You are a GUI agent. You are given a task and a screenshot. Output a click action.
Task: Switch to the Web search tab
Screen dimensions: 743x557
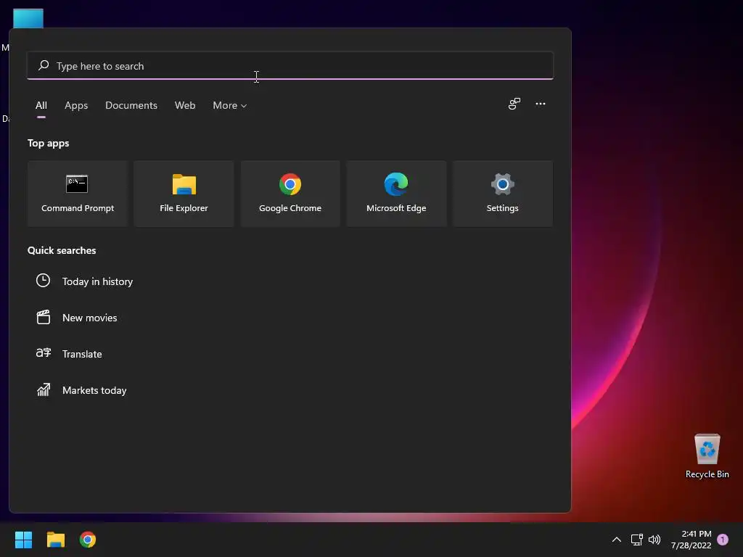click(x=185, y=105)
